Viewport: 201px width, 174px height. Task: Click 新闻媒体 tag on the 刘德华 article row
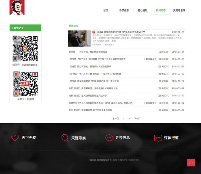150,103
